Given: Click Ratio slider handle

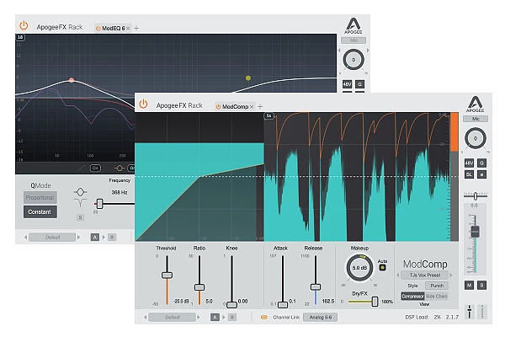Looking at the screenshot, I should pyautogui.click(x=199, y=287).
